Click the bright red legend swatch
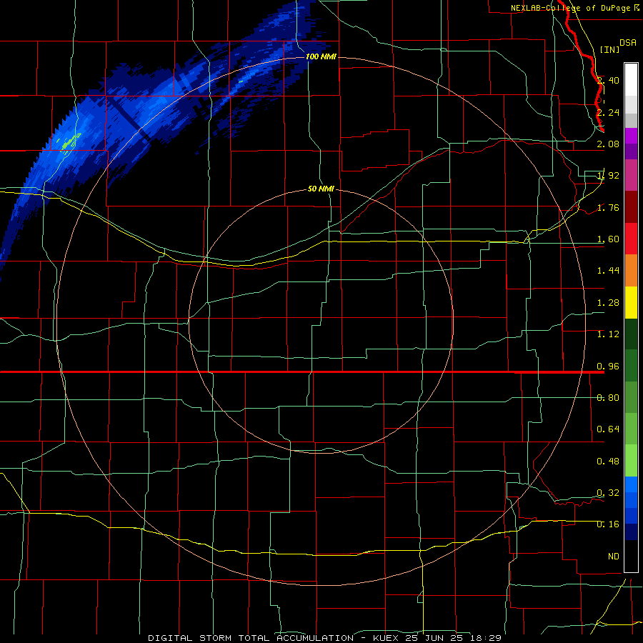The width and height of the screenshot is (643, 643). [x=631, y=239]
